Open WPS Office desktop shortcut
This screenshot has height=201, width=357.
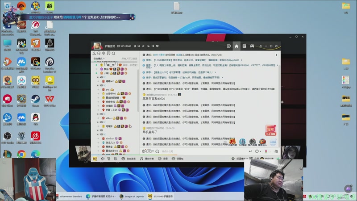(x=50, y=101)
